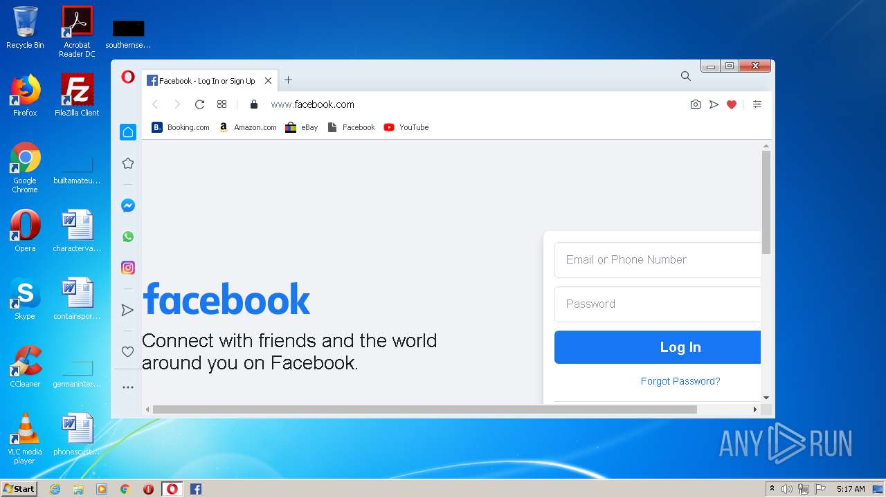Open the Forgot Password? link
886x498 pixels.
point(680,381)
